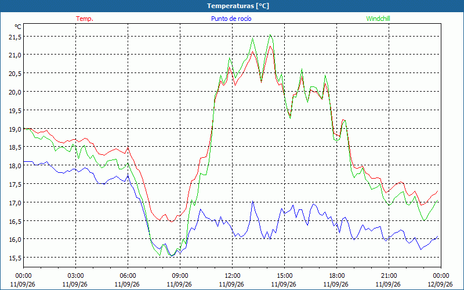Click the '20,0' y-axis value
The width and height of the screenshot is (464, 290).
(15, 92)
